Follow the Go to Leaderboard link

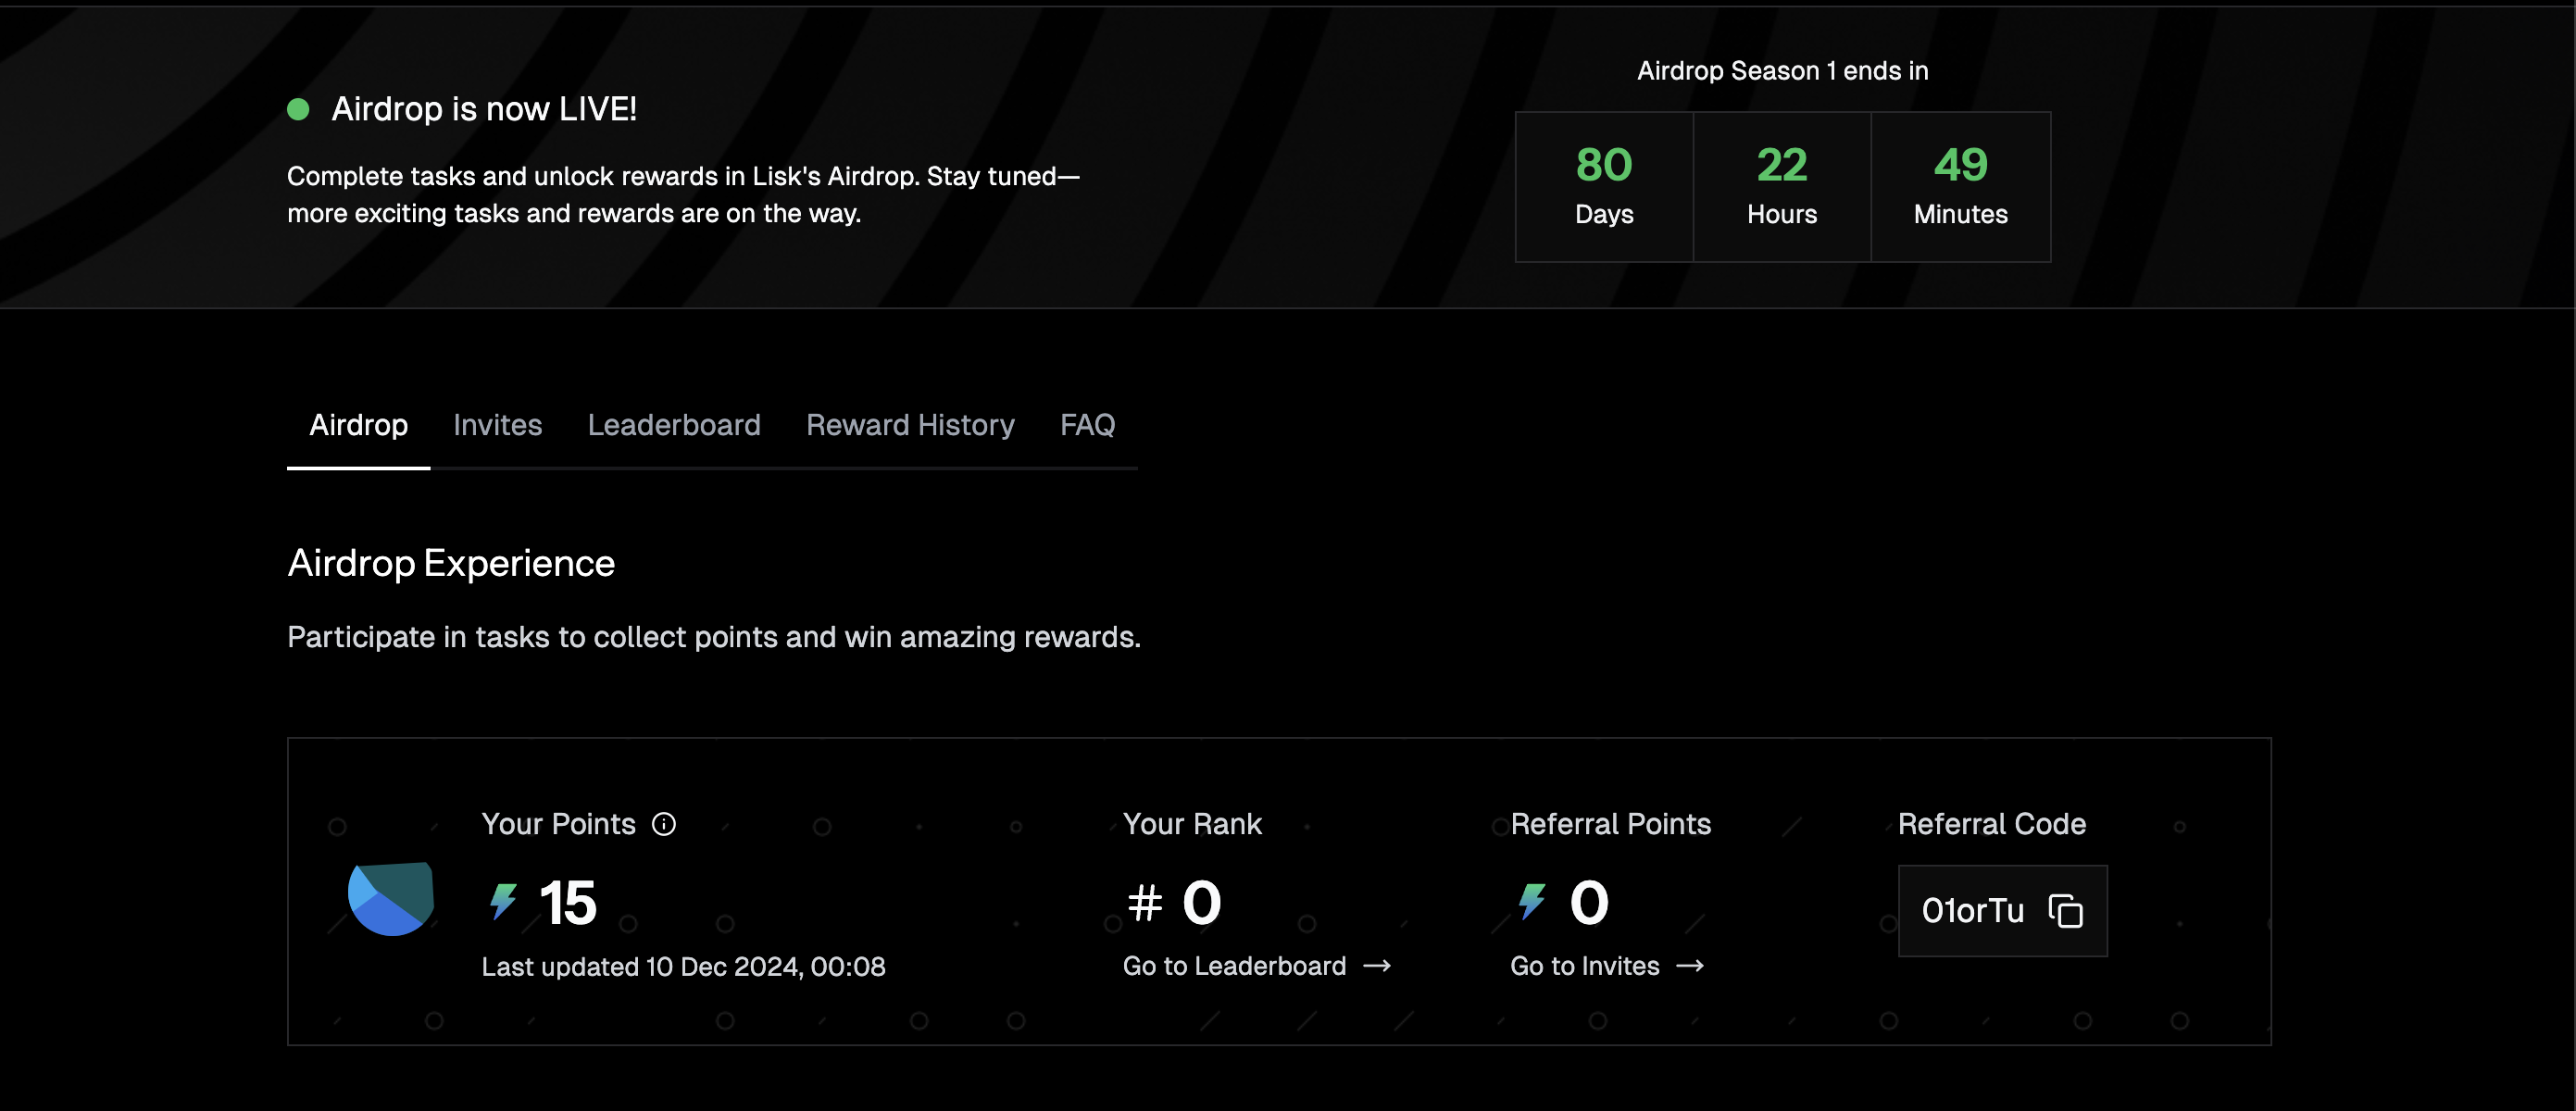pyautogui.click(x=1234, y=966)
